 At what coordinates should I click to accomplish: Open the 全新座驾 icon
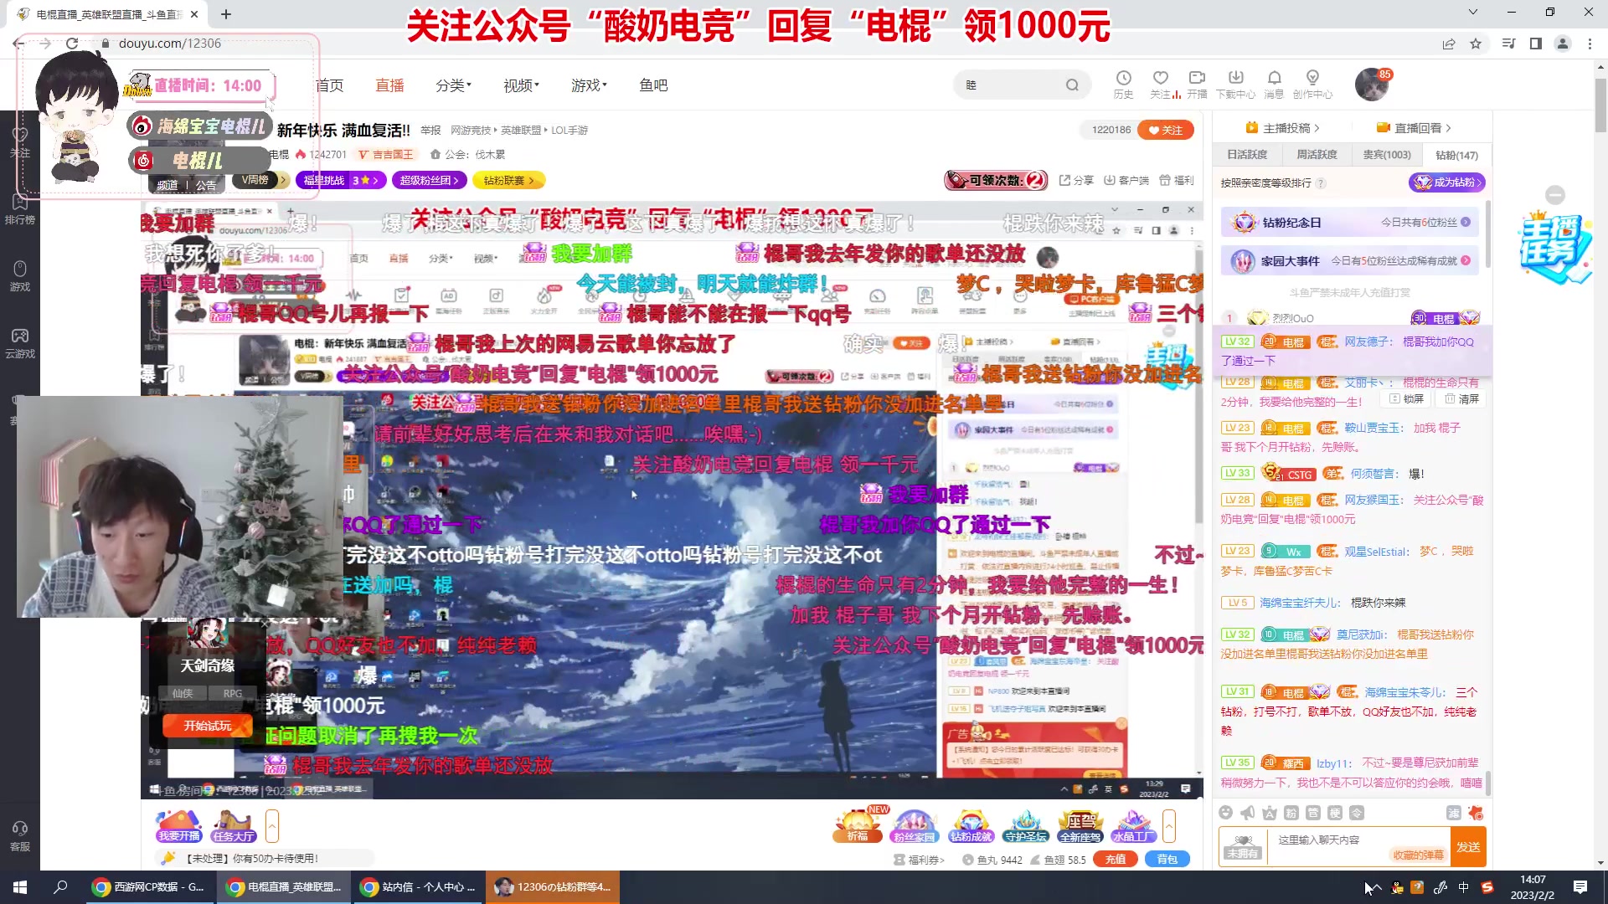(x=1080, y=826)
